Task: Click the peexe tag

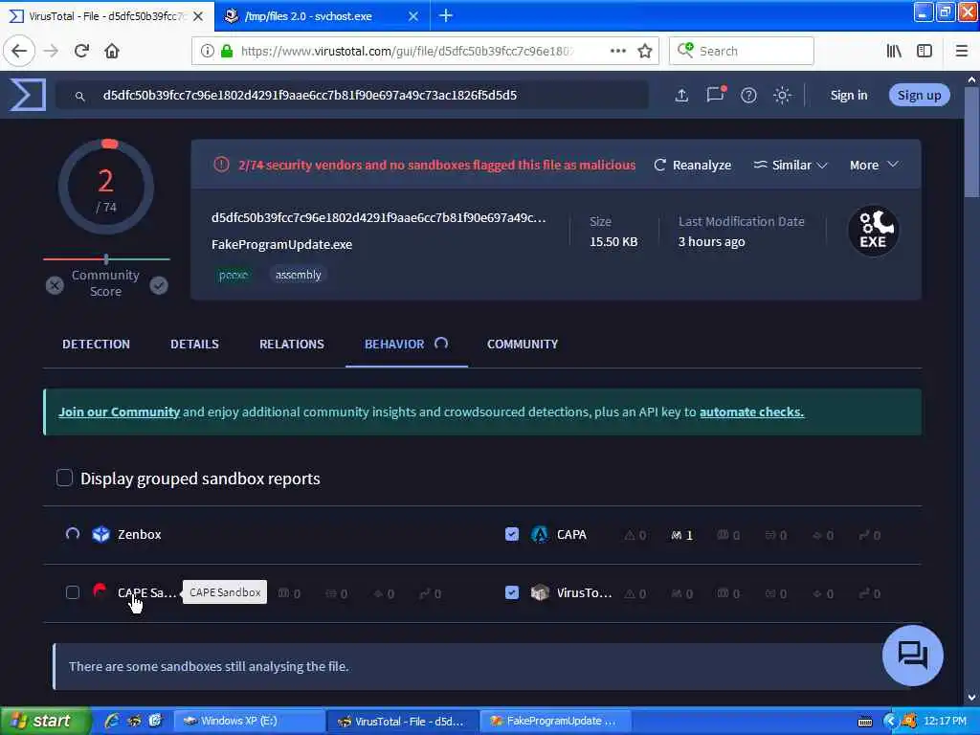Action: click(234, 275)
